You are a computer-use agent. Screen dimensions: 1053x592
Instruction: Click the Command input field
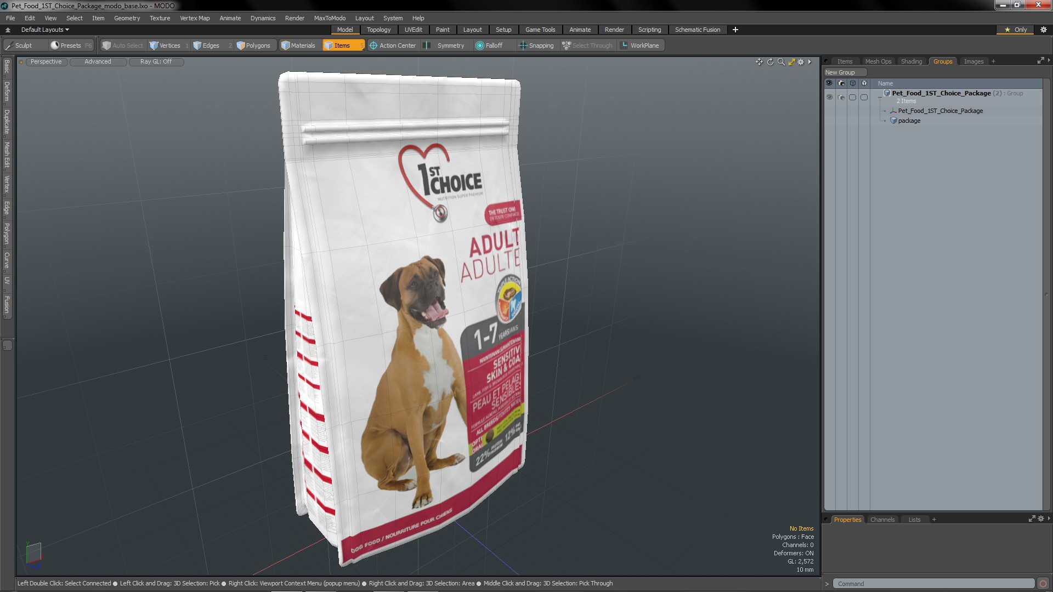coord(933,584)
